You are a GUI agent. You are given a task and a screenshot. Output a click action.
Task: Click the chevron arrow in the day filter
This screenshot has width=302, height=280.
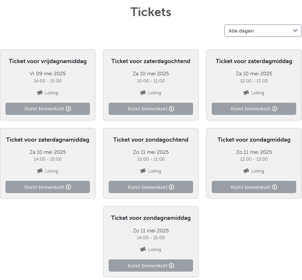(295, 31)
